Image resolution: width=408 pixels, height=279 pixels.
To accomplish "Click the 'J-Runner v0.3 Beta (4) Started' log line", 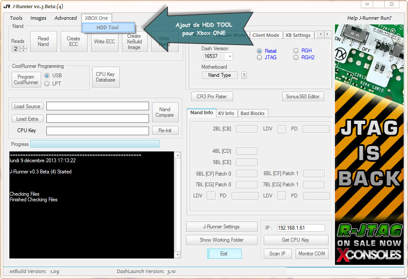I will pos(41,172).
